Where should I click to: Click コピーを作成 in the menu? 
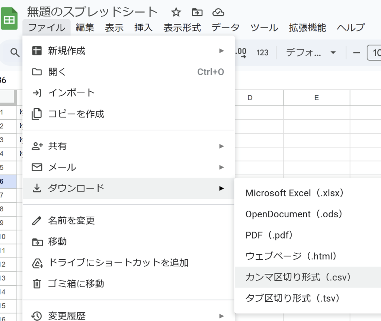pos(76,114)
